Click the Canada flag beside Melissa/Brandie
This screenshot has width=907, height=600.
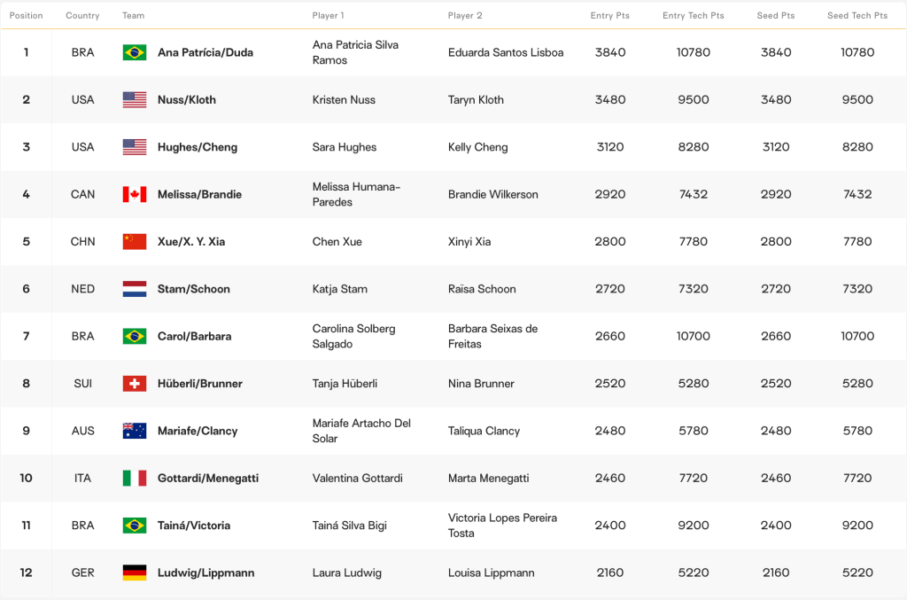(x=135, y=194)
